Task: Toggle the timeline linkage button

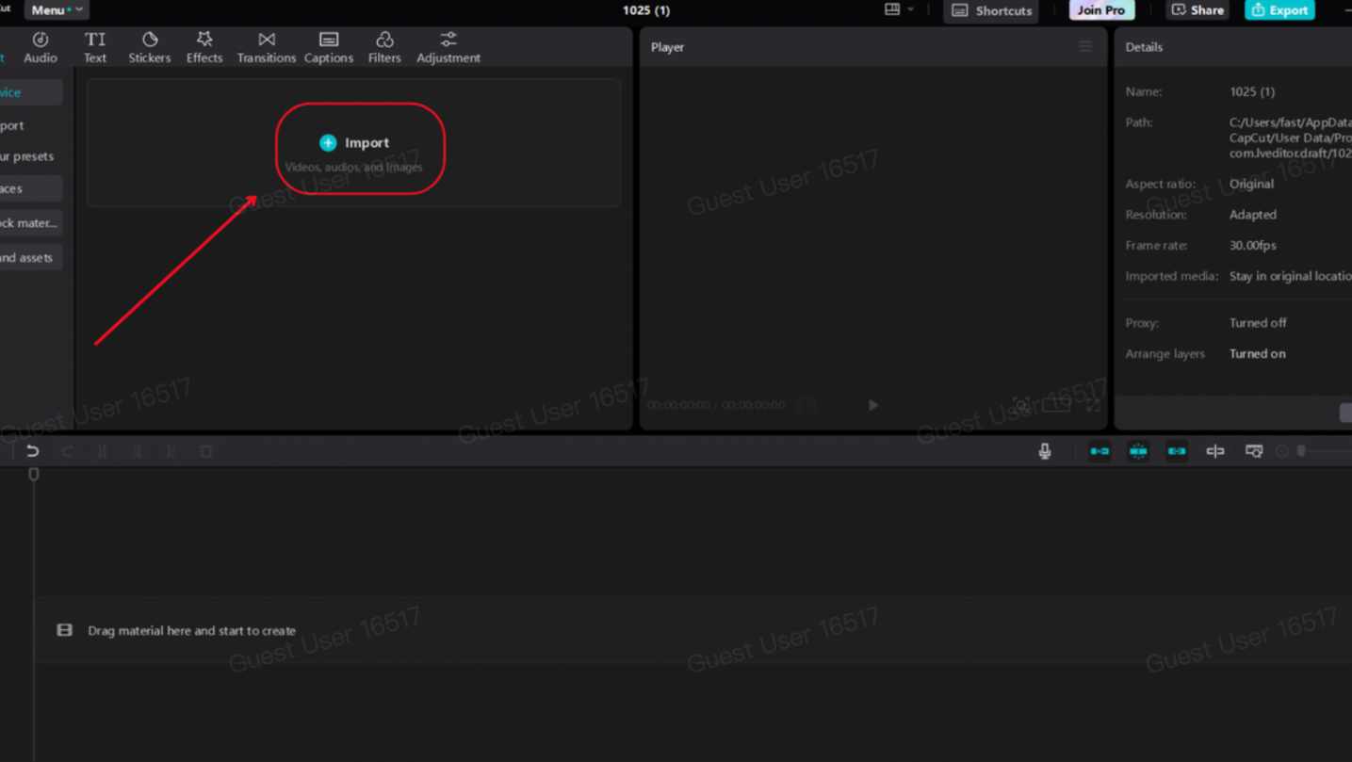Action: (1177, 451)
